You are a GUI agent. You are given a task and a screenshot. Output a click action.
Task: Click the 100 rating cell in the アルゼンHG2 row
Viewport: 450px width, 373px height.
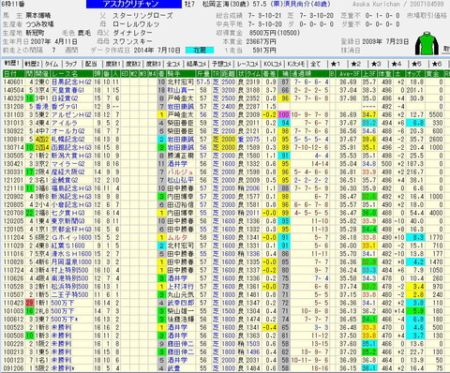point(284,114)
